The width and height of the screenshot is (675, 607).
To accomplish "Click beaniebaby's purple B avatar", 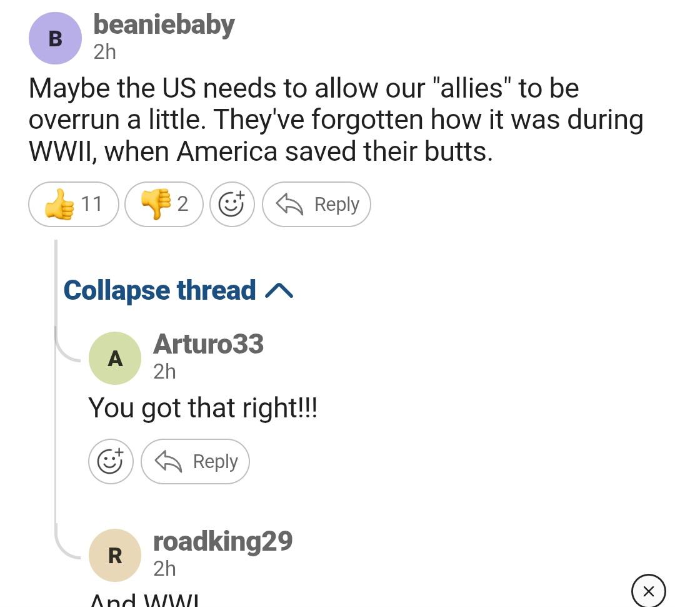I will [55, 39].
